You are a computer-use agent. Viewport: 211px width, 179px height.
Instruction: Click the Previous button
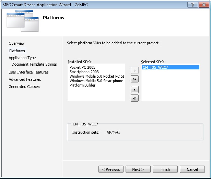(x=111, y=169)
